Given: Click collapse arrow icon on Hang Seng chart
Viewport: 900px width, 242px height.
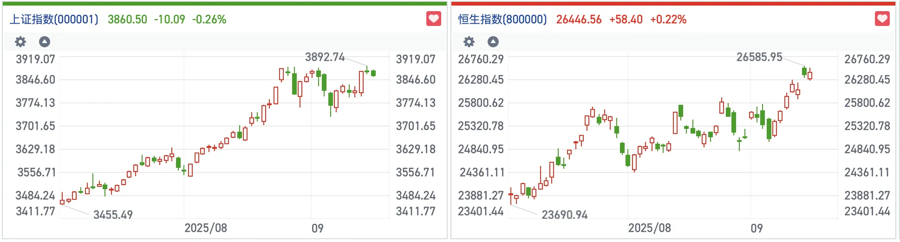Looking at the screenshot, I should [x=493, y=42].
